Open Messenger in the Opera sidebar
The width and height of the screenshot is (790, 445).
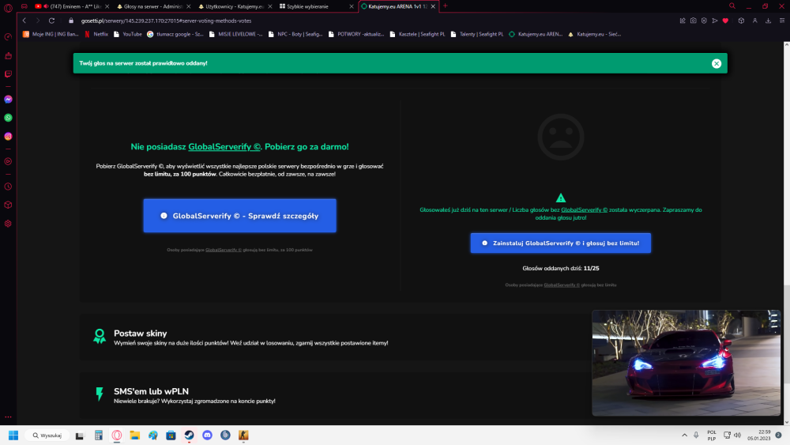pos(8,100)
